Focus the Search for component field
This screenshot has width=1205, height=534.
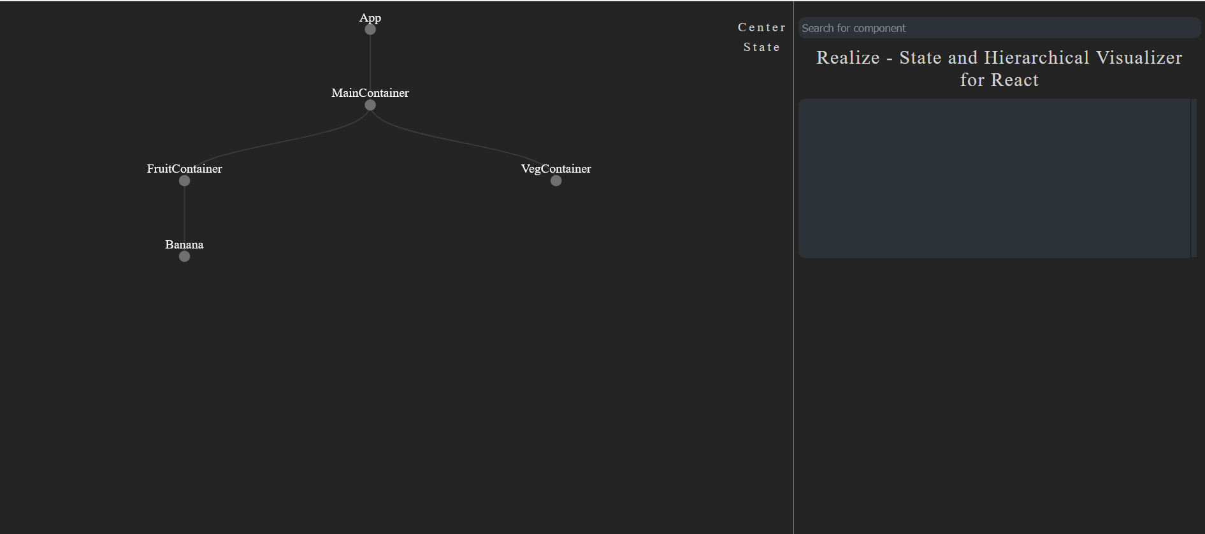(999, 28)
